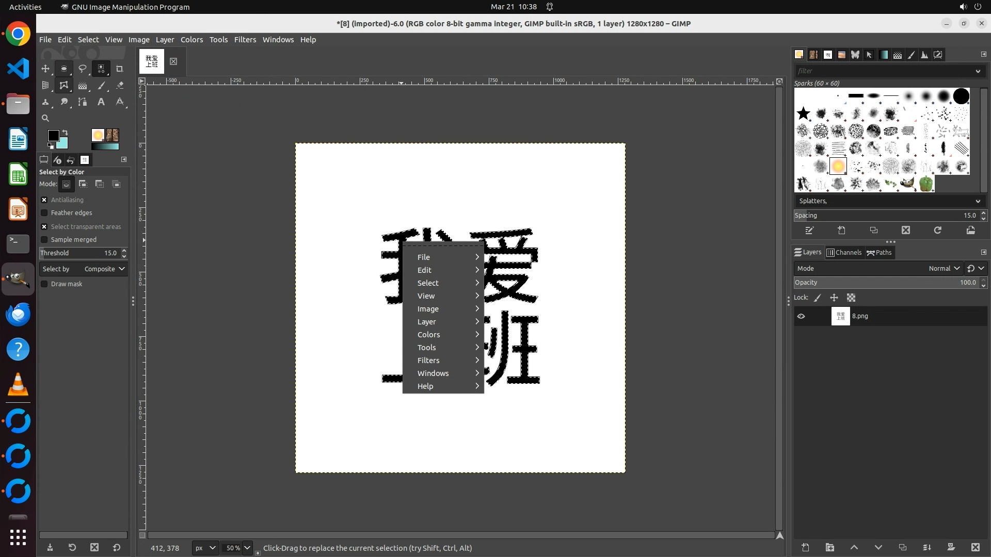Select the Move tool
The image size is (991, 557).
pos(45,69)
